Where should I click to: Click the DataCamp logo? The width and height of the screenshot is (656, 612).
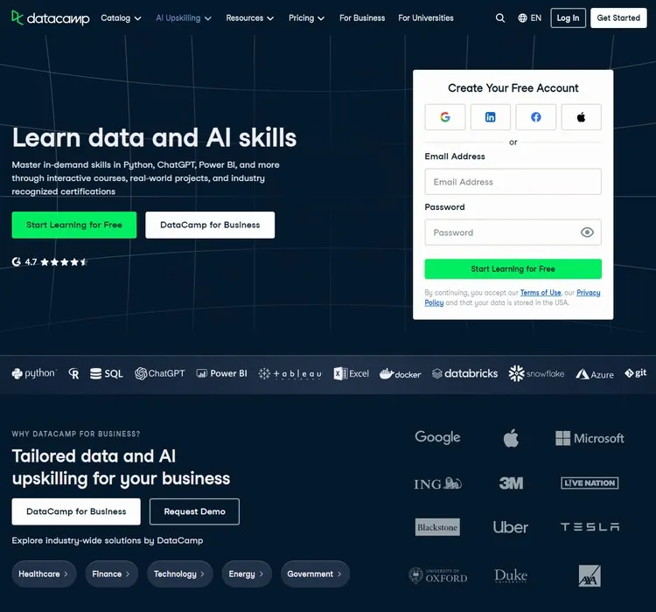coord(50,18)
